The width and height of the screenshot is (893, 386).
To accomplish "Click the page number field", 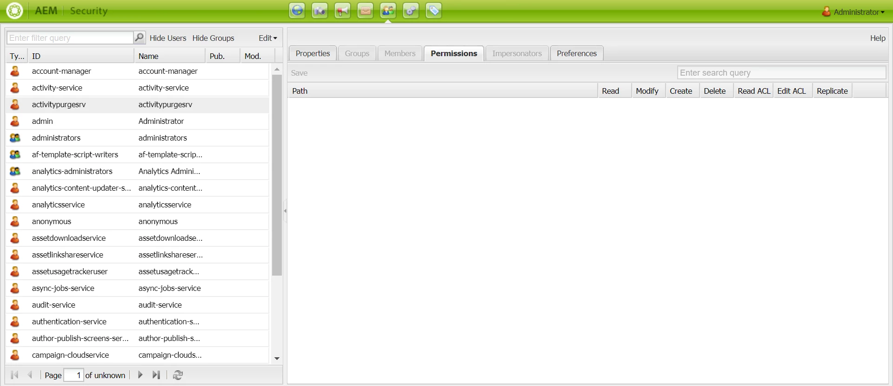I will [73, 375].
